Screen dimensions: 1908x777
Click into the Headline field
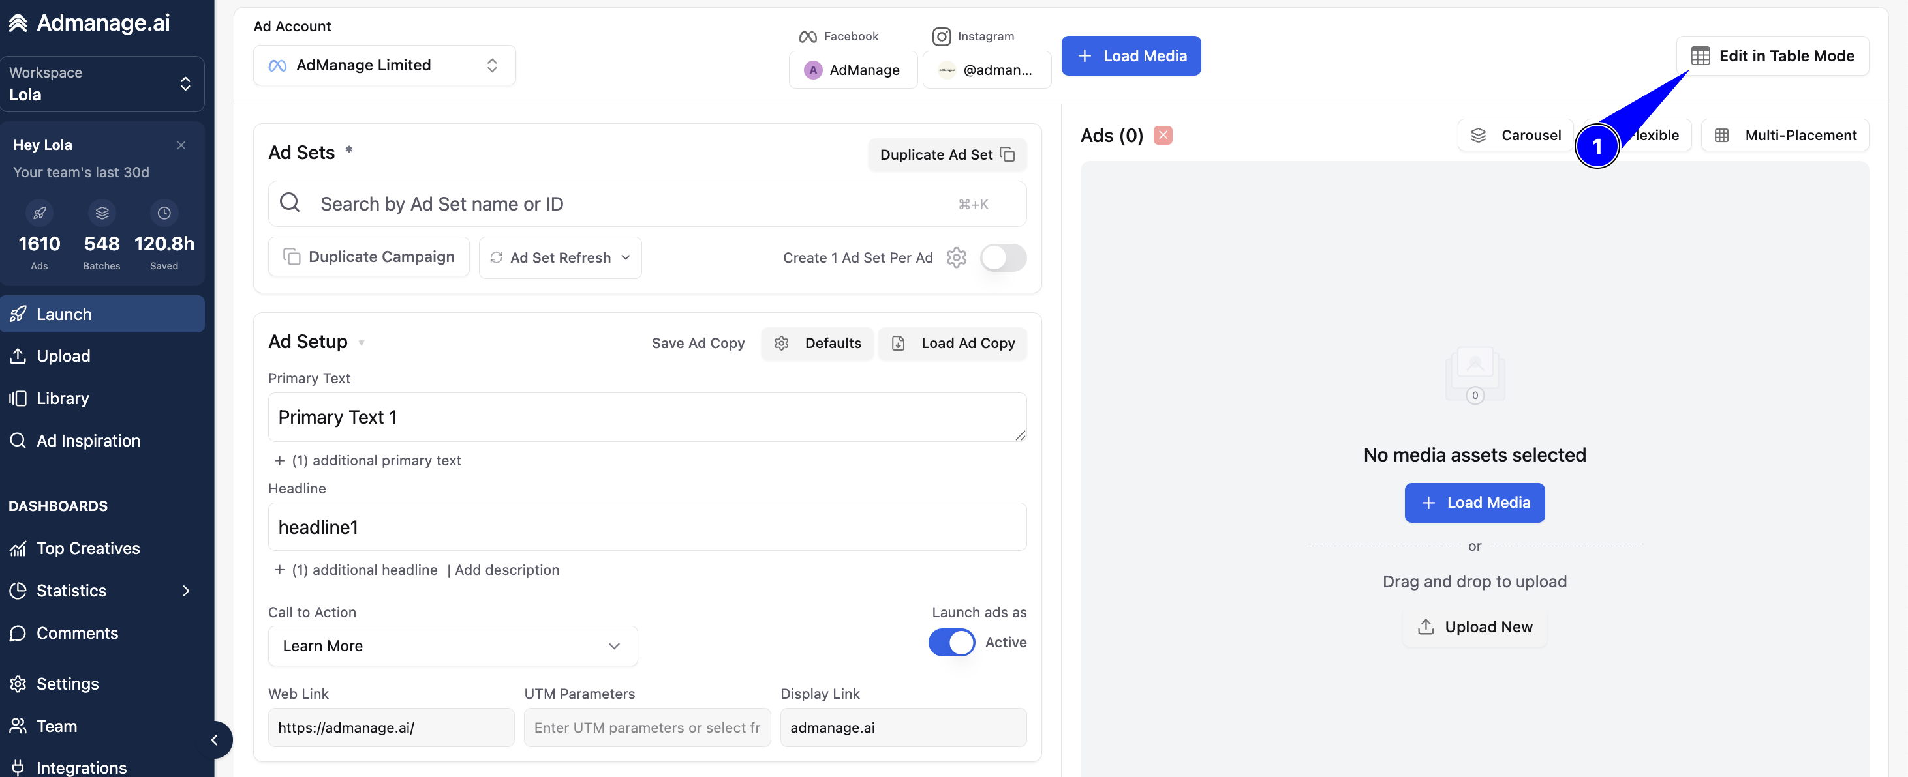[647, 527]
